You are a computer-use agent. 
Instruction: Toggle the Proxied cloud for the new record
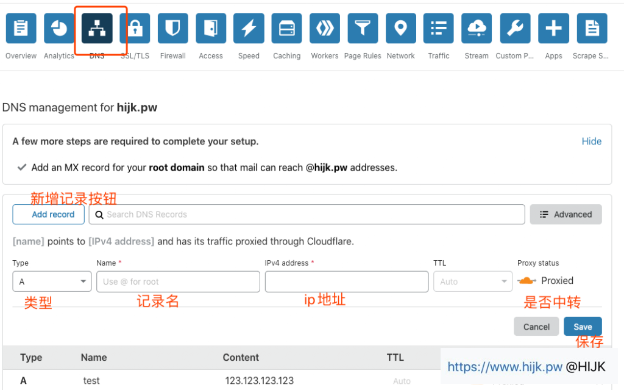coord(529,280)
